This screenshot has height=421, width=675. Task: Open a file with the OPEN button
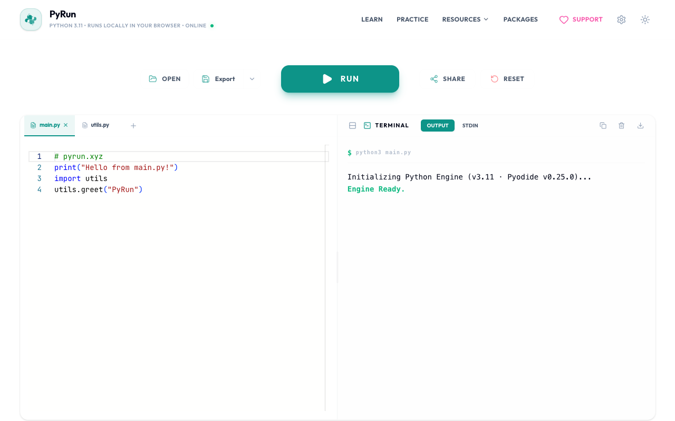coord(165,79)
